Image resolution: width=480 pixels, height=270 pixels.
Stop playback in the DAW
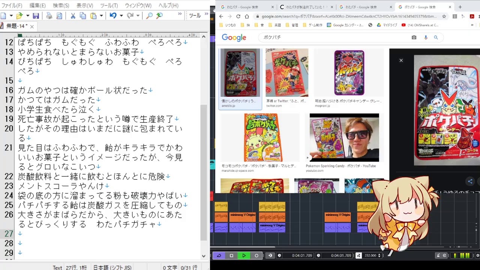[x=231, y=255]
